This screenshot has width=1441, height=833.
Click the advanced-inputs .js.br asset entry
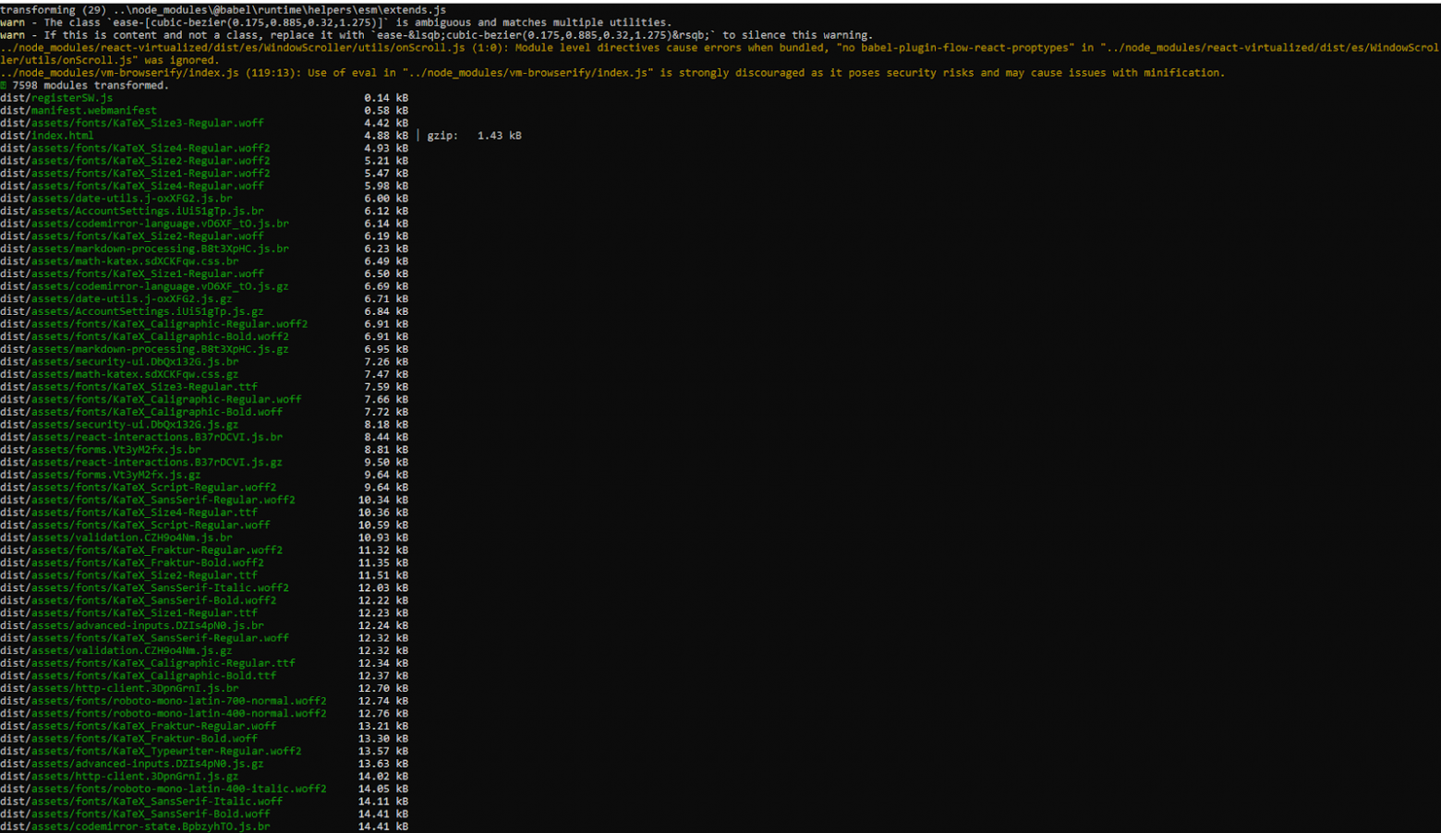132,625
